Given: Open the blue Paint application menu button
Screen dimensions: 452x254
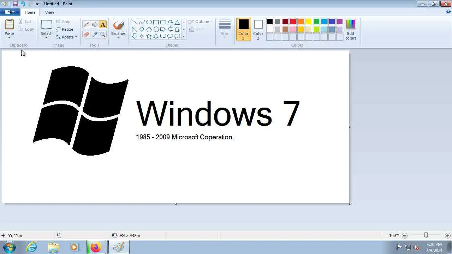Looking at the screenshot, I should tap(10, 12).
